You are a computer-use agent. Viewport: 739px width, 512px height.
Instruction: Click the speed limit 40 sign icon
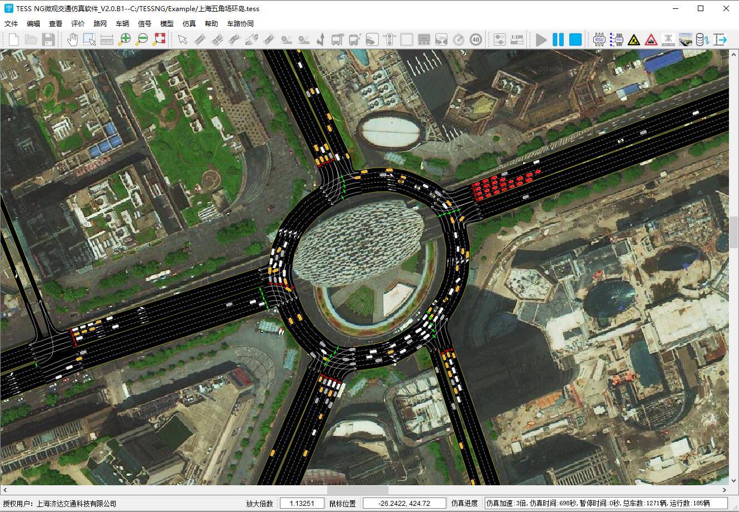pyautogui.click(x=475, y=40)
